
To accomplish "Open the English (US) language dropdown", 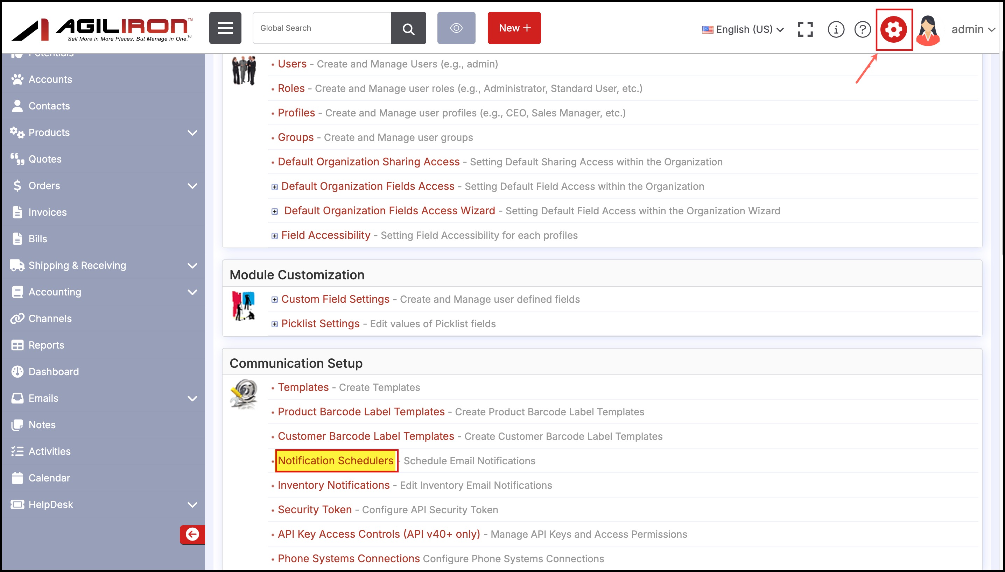I will (743, 29).
